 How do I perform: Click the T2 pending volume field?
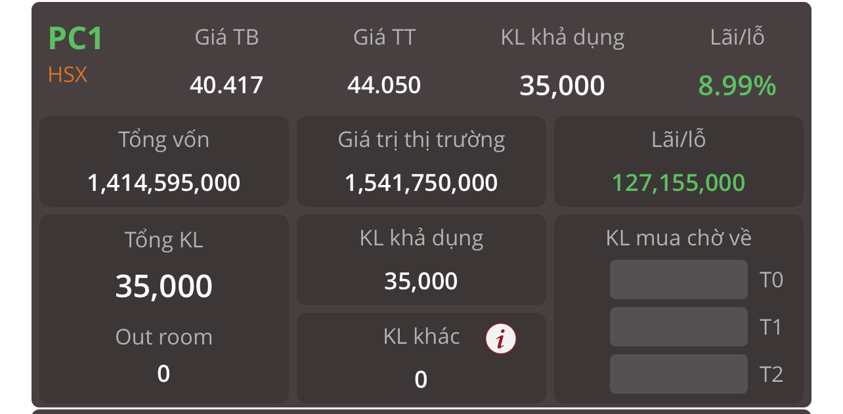[678, 374]
